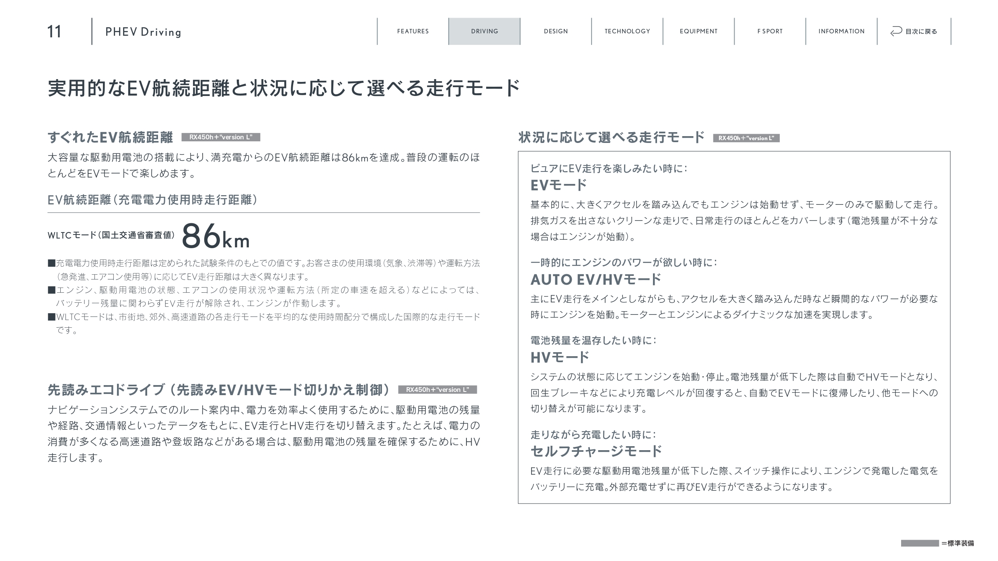Open the FEATURES tab
998x561 pixels.
click(x=413, y=31)
